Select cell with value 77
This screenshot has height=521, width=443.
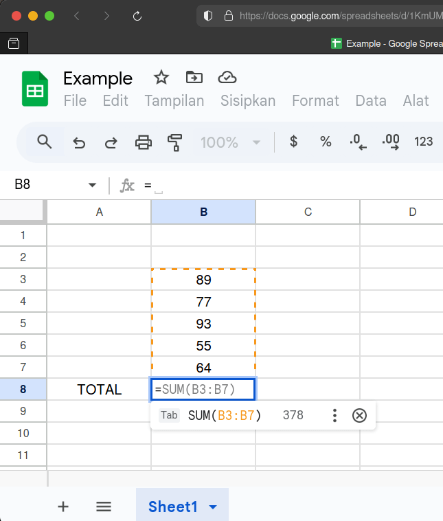(x=203, y=301)
